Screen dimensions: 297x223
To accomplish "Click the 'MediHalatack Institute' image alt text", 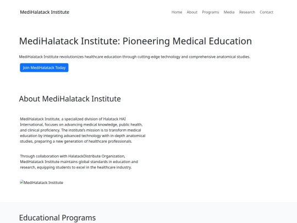I will [x=43, y=182].
